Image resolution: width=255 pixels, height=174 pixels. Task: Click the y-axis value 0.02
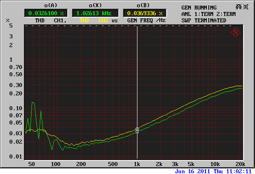16,142
